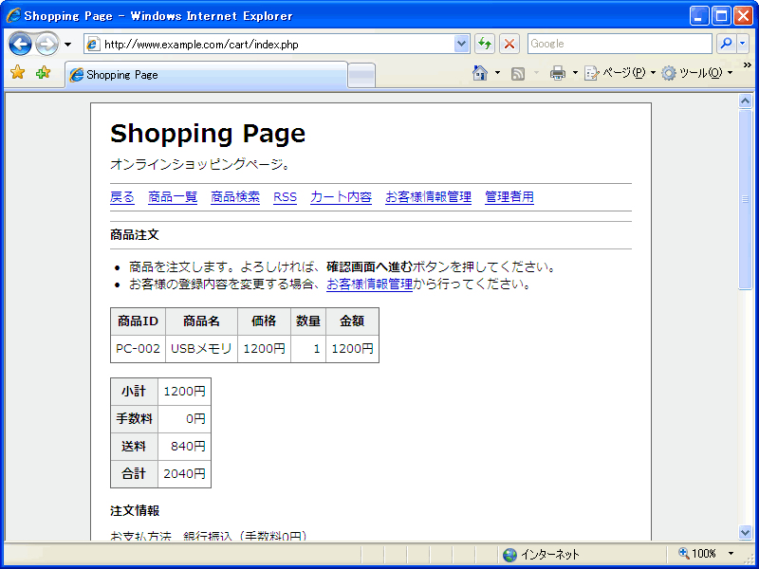759x569 pixels.
Task: Click the magnifier Search button
Action: (726, 44)
